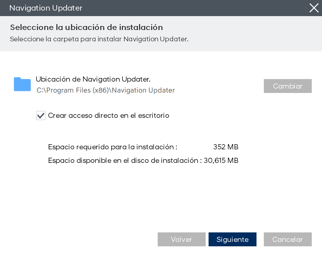The height and width of the screenshot is (254, 322).
Task: Click the 30,615 MB available space value
Action: click(x=221, y=160)
